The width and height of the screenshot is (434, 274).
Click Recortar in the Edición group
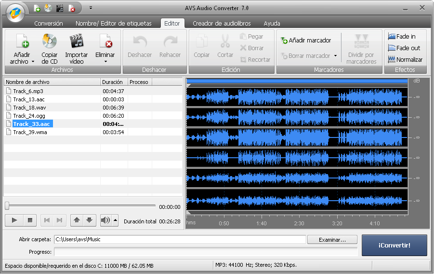click(x=255, y=59)
